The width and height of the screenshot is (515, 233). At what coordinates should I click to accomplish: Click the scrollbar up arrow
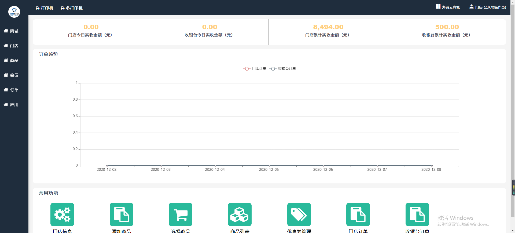[x=513, y=2]
